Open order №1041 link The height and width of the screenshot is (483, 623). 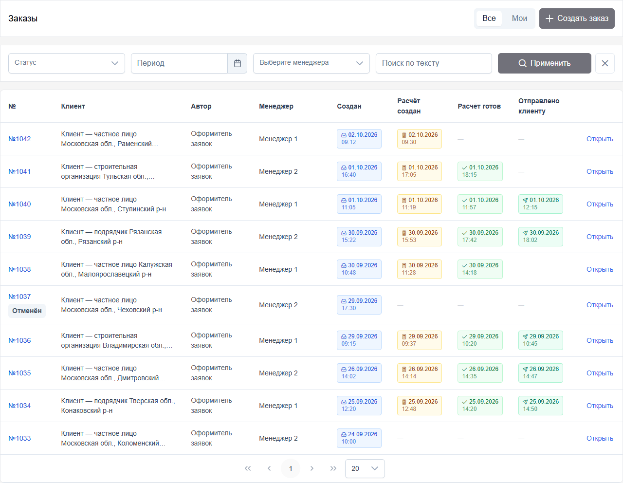click(19, 171)
